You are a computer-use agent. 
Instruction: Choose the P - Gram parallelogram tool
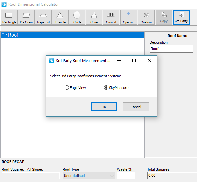point(26,17)
